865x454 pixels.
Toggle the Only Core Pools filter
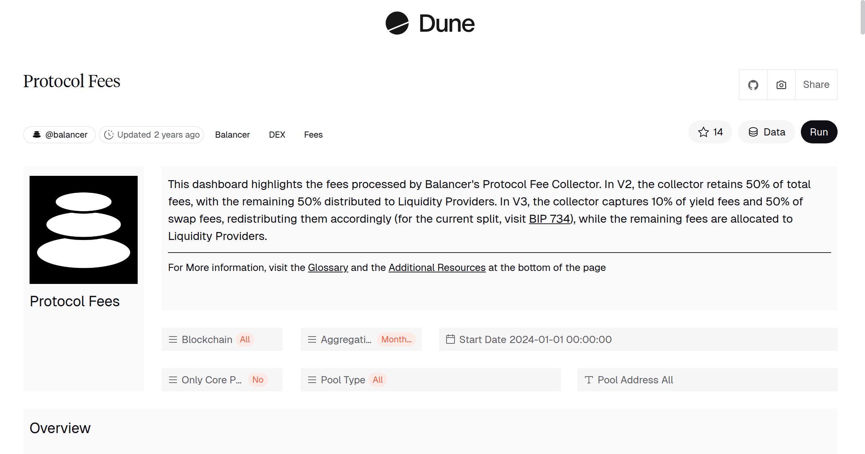click(222, 380)
